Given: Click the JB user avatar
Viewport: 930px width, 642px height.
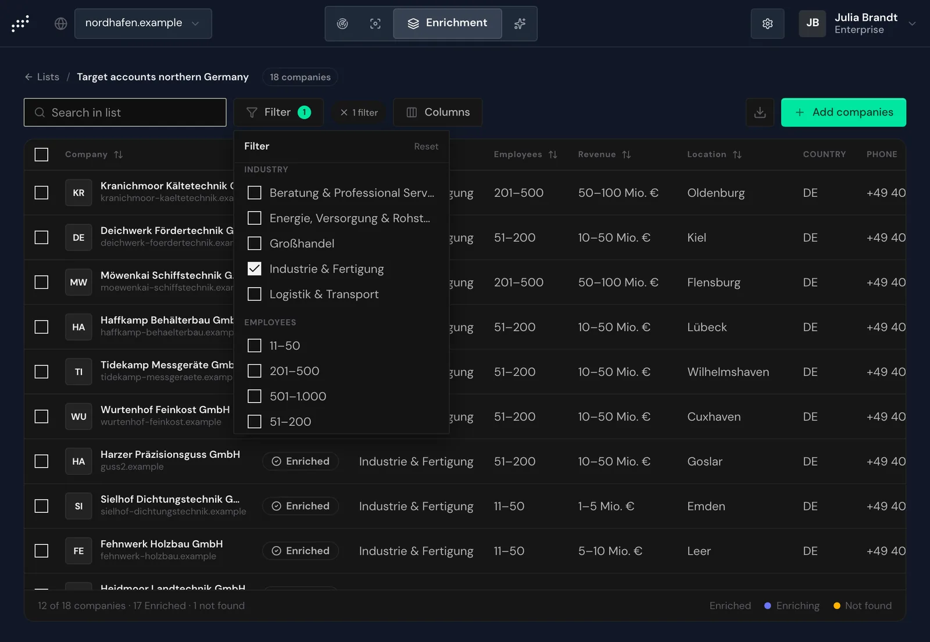Looking at the screenshot, I should point(813,23).
